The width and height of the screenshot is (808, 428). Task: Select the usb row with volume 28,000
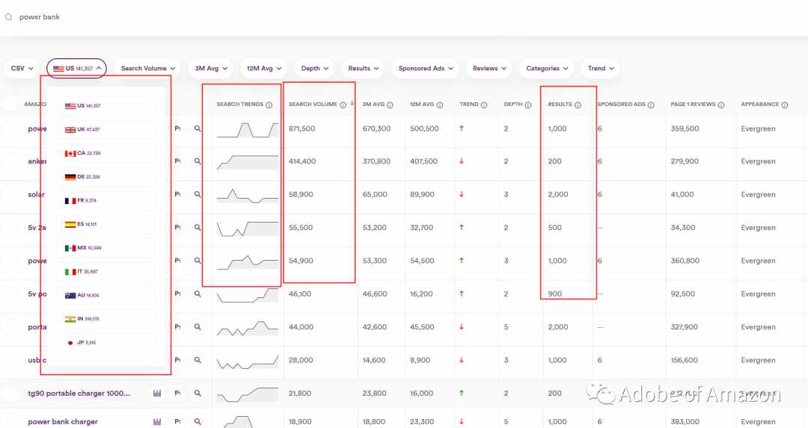point(9,360)
